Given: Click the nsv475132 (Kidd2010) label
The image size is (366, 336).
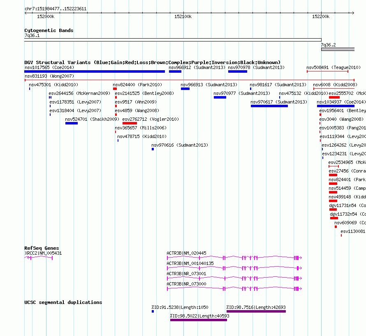Looking at the screenshot, I should point(303,93).
